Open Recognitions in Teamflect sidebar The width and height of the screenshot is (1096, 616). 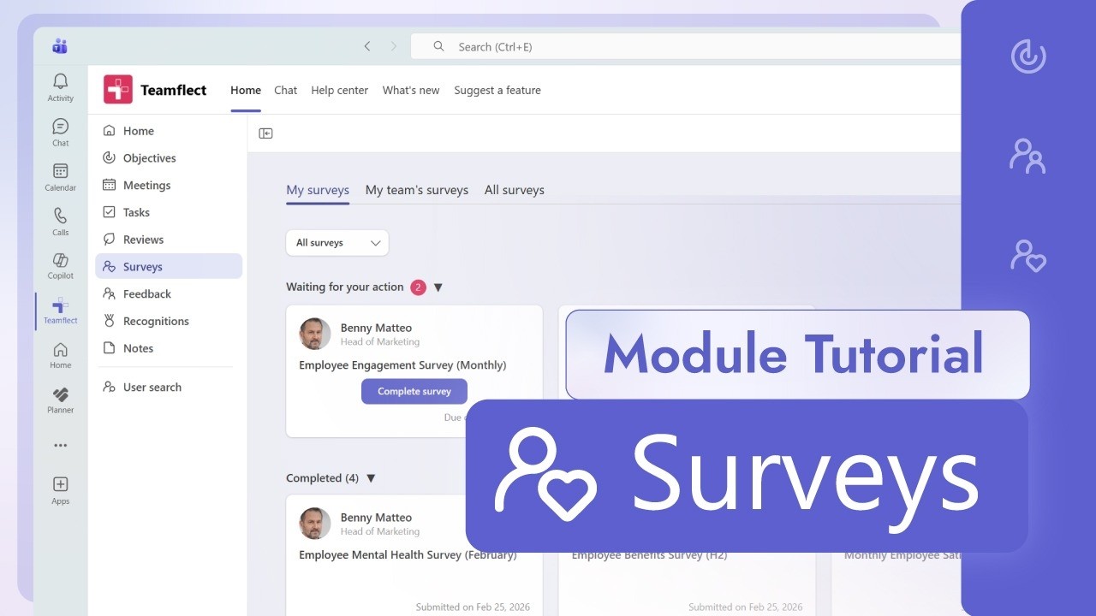(169, 321)
